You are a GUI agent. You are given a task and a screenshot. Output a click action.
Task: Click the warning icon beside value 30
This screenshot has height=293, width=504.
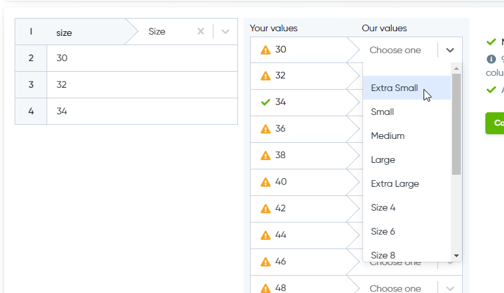pyautogui.click(x=265, y=50)
